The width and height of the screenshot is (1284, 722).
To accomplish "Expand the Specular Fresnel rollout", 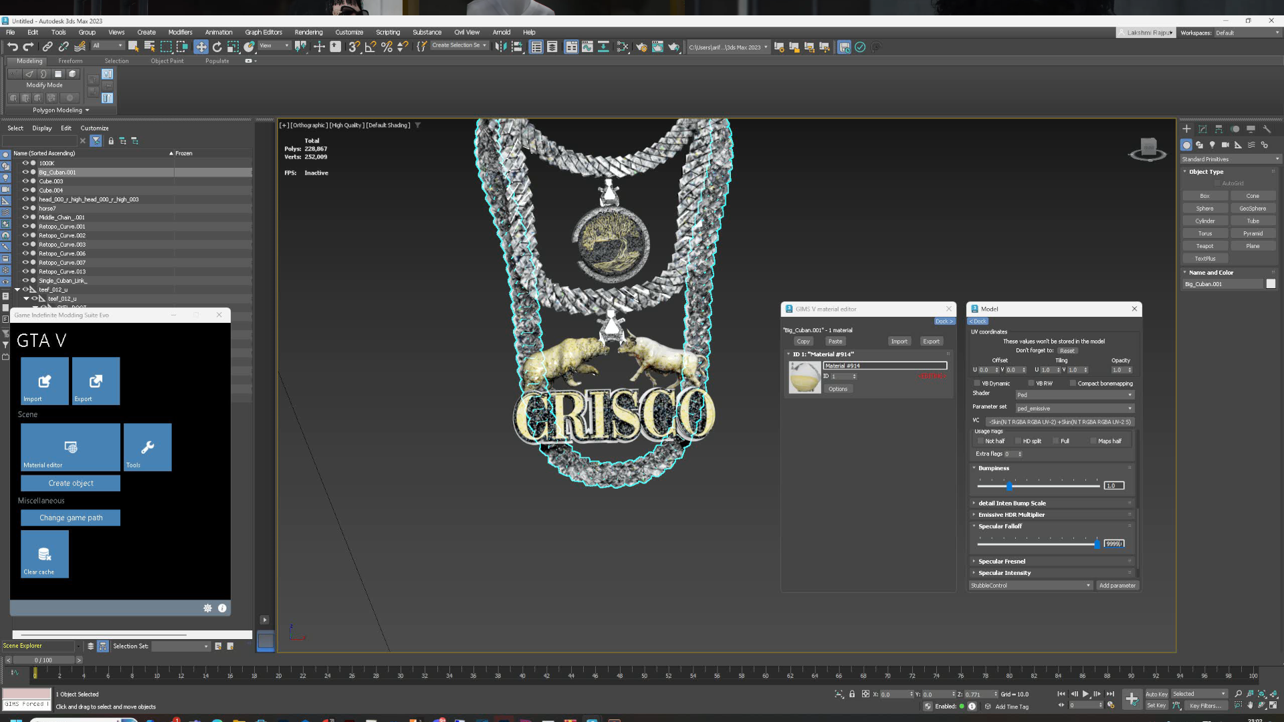I will coord(1001,562).
